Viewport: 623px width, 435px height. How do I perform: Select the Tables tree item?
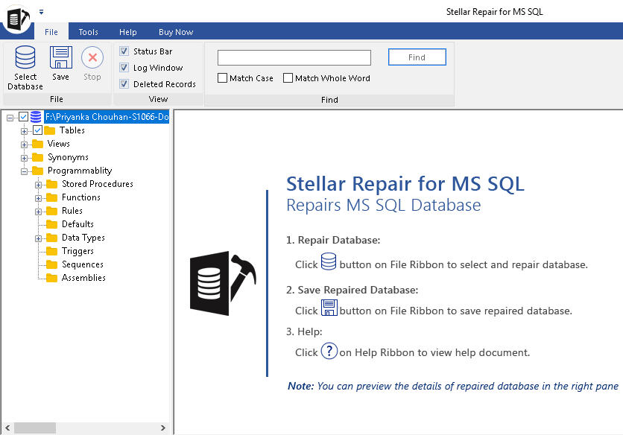(x=72, y=130)
